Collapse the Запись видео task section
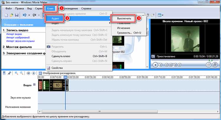This screenshot has width=221, height=120. [x=15, y=30]
